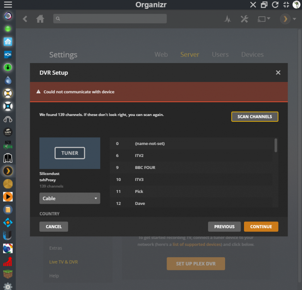Open the Radarr yellow-circle sidebar tab
The width and height of the screenshot is (302, 290).
click(x=8, y=94)
